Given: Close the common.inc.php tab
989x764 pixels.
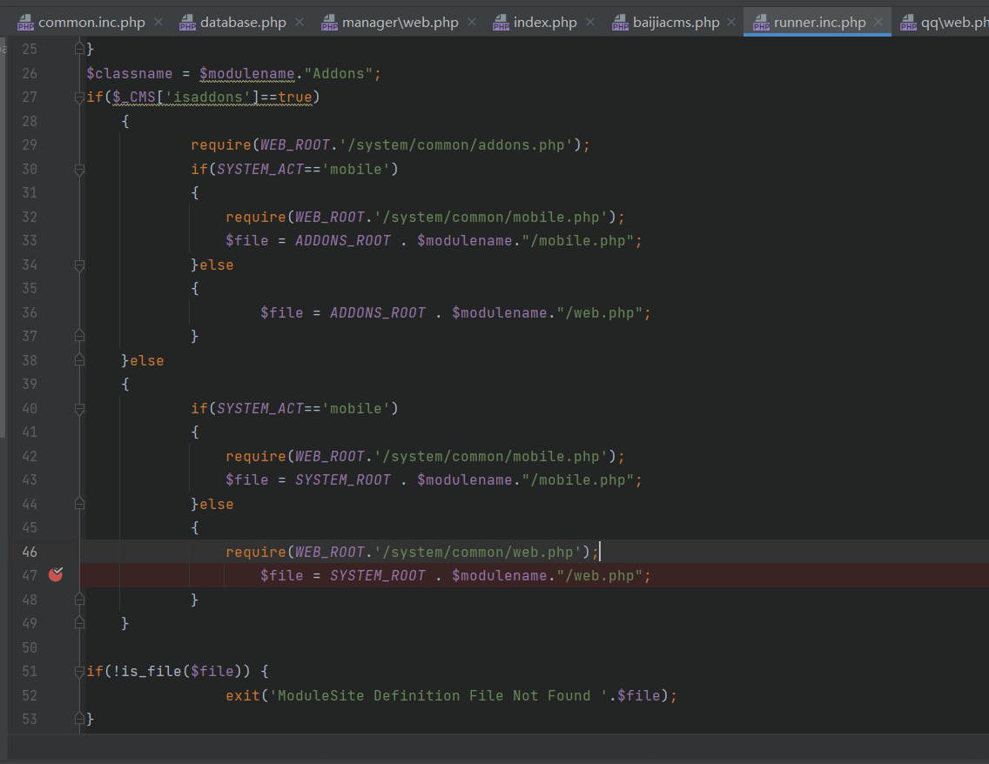Looking at the screenshot, I should click(x=158, y=23).
